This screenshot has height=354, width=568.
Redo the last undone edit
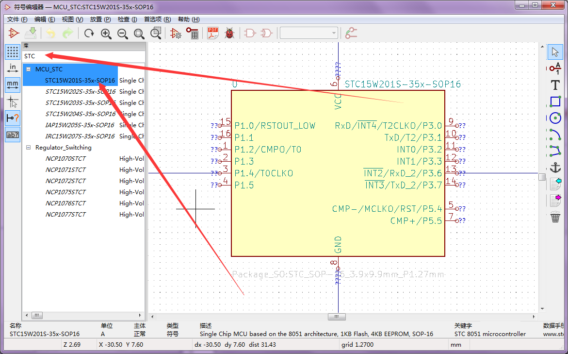click(x=68, y=34)
